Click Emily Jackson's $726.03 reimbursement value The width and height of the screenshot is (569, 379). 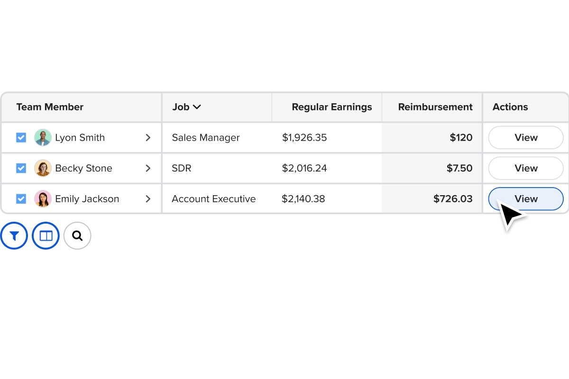pyautogui.click(x=453, y=199)
